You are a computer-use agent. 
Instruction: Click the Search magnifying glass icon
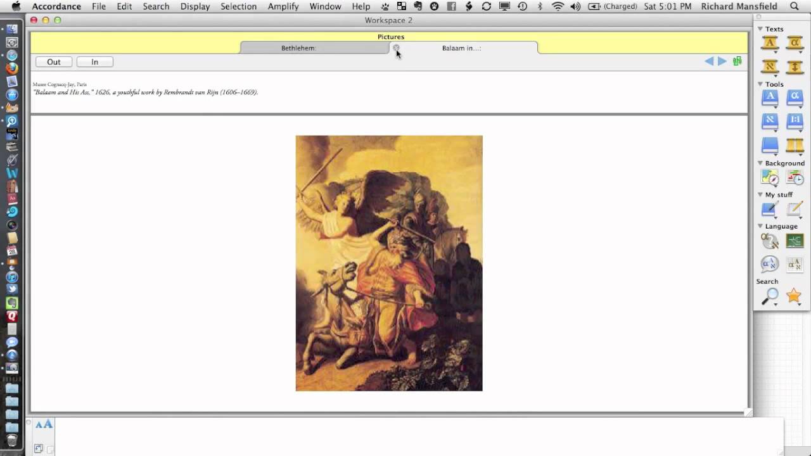pos(770,296)
